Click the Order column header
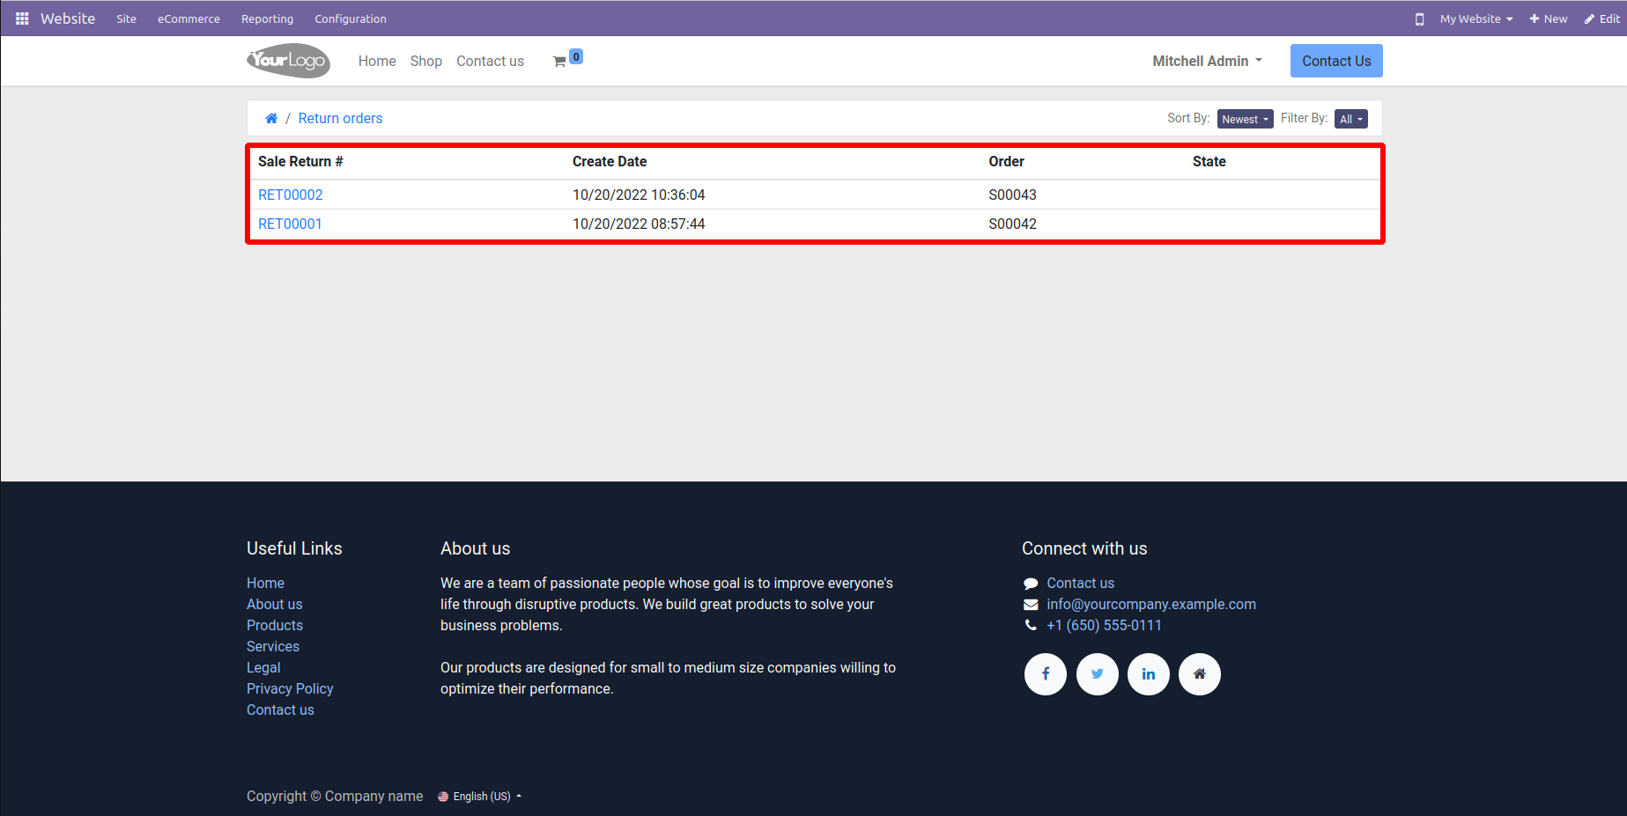The width and height of the screenshot is (1627, 816). point(1006,161)
